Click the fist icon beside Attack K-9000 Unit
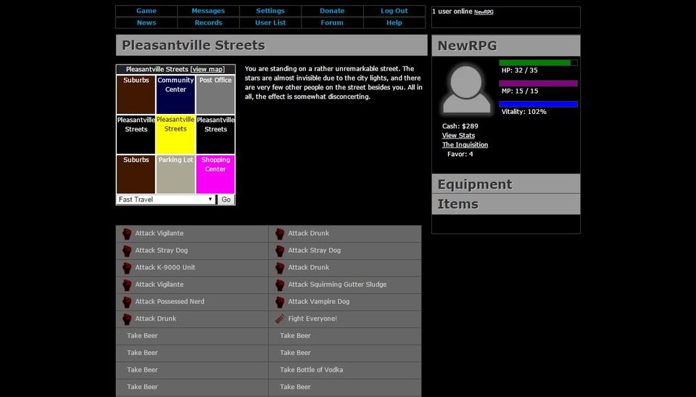This screenshot has width=696, height=397. pyautogui.click(x=127, y=268)
